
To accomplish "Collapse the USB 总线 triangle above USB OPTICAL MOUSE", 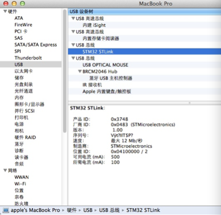I will point(73,58).
